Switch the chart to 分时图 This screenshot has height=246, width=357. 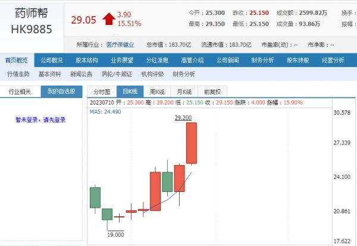103,92
